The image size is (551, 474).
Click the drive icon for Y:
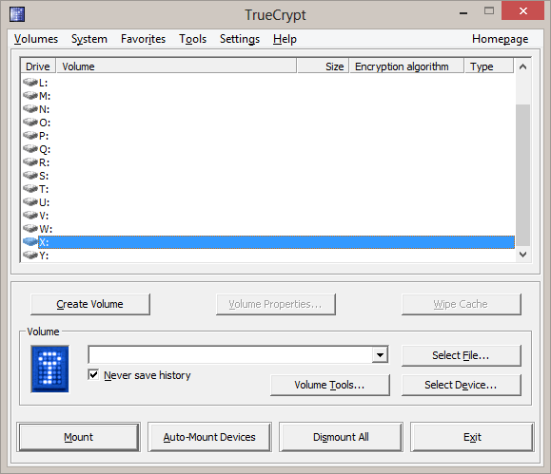pyautogui.click(x=30, y=256)
